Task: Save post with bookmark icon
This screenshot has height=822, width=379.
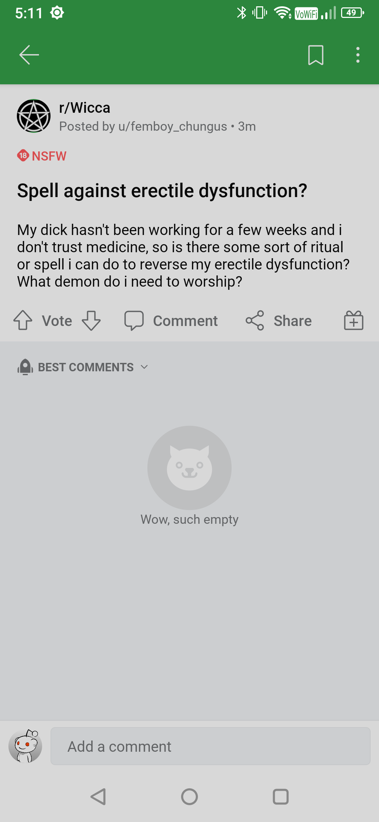Action: 315,55
